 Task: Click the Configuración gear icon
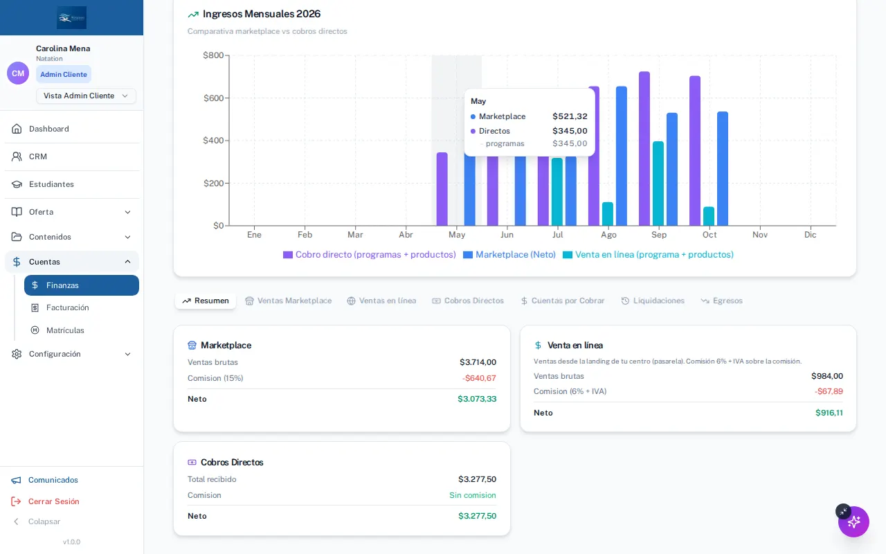[x=17, y=354]
